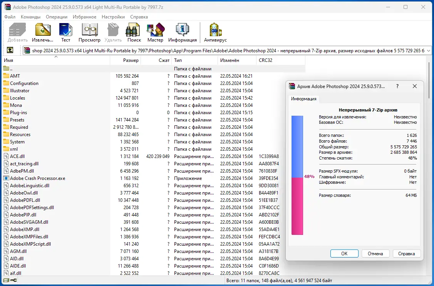The width and height of the screenshot is (434, 286).
Task: Expand the archive path dropdown arrow
Action: (429, 51)
